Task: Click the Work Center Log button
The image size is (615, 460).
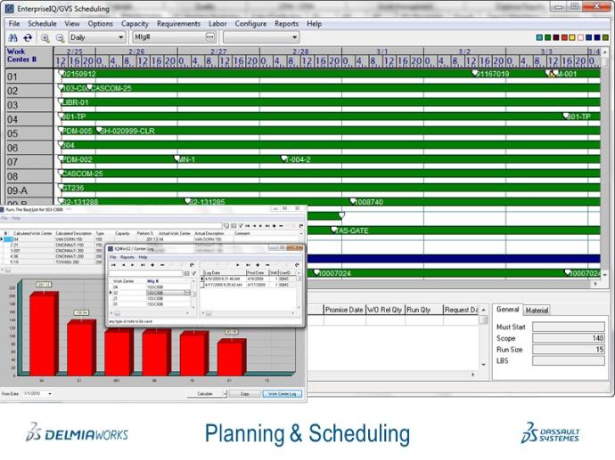Action: tap(282, 393)
